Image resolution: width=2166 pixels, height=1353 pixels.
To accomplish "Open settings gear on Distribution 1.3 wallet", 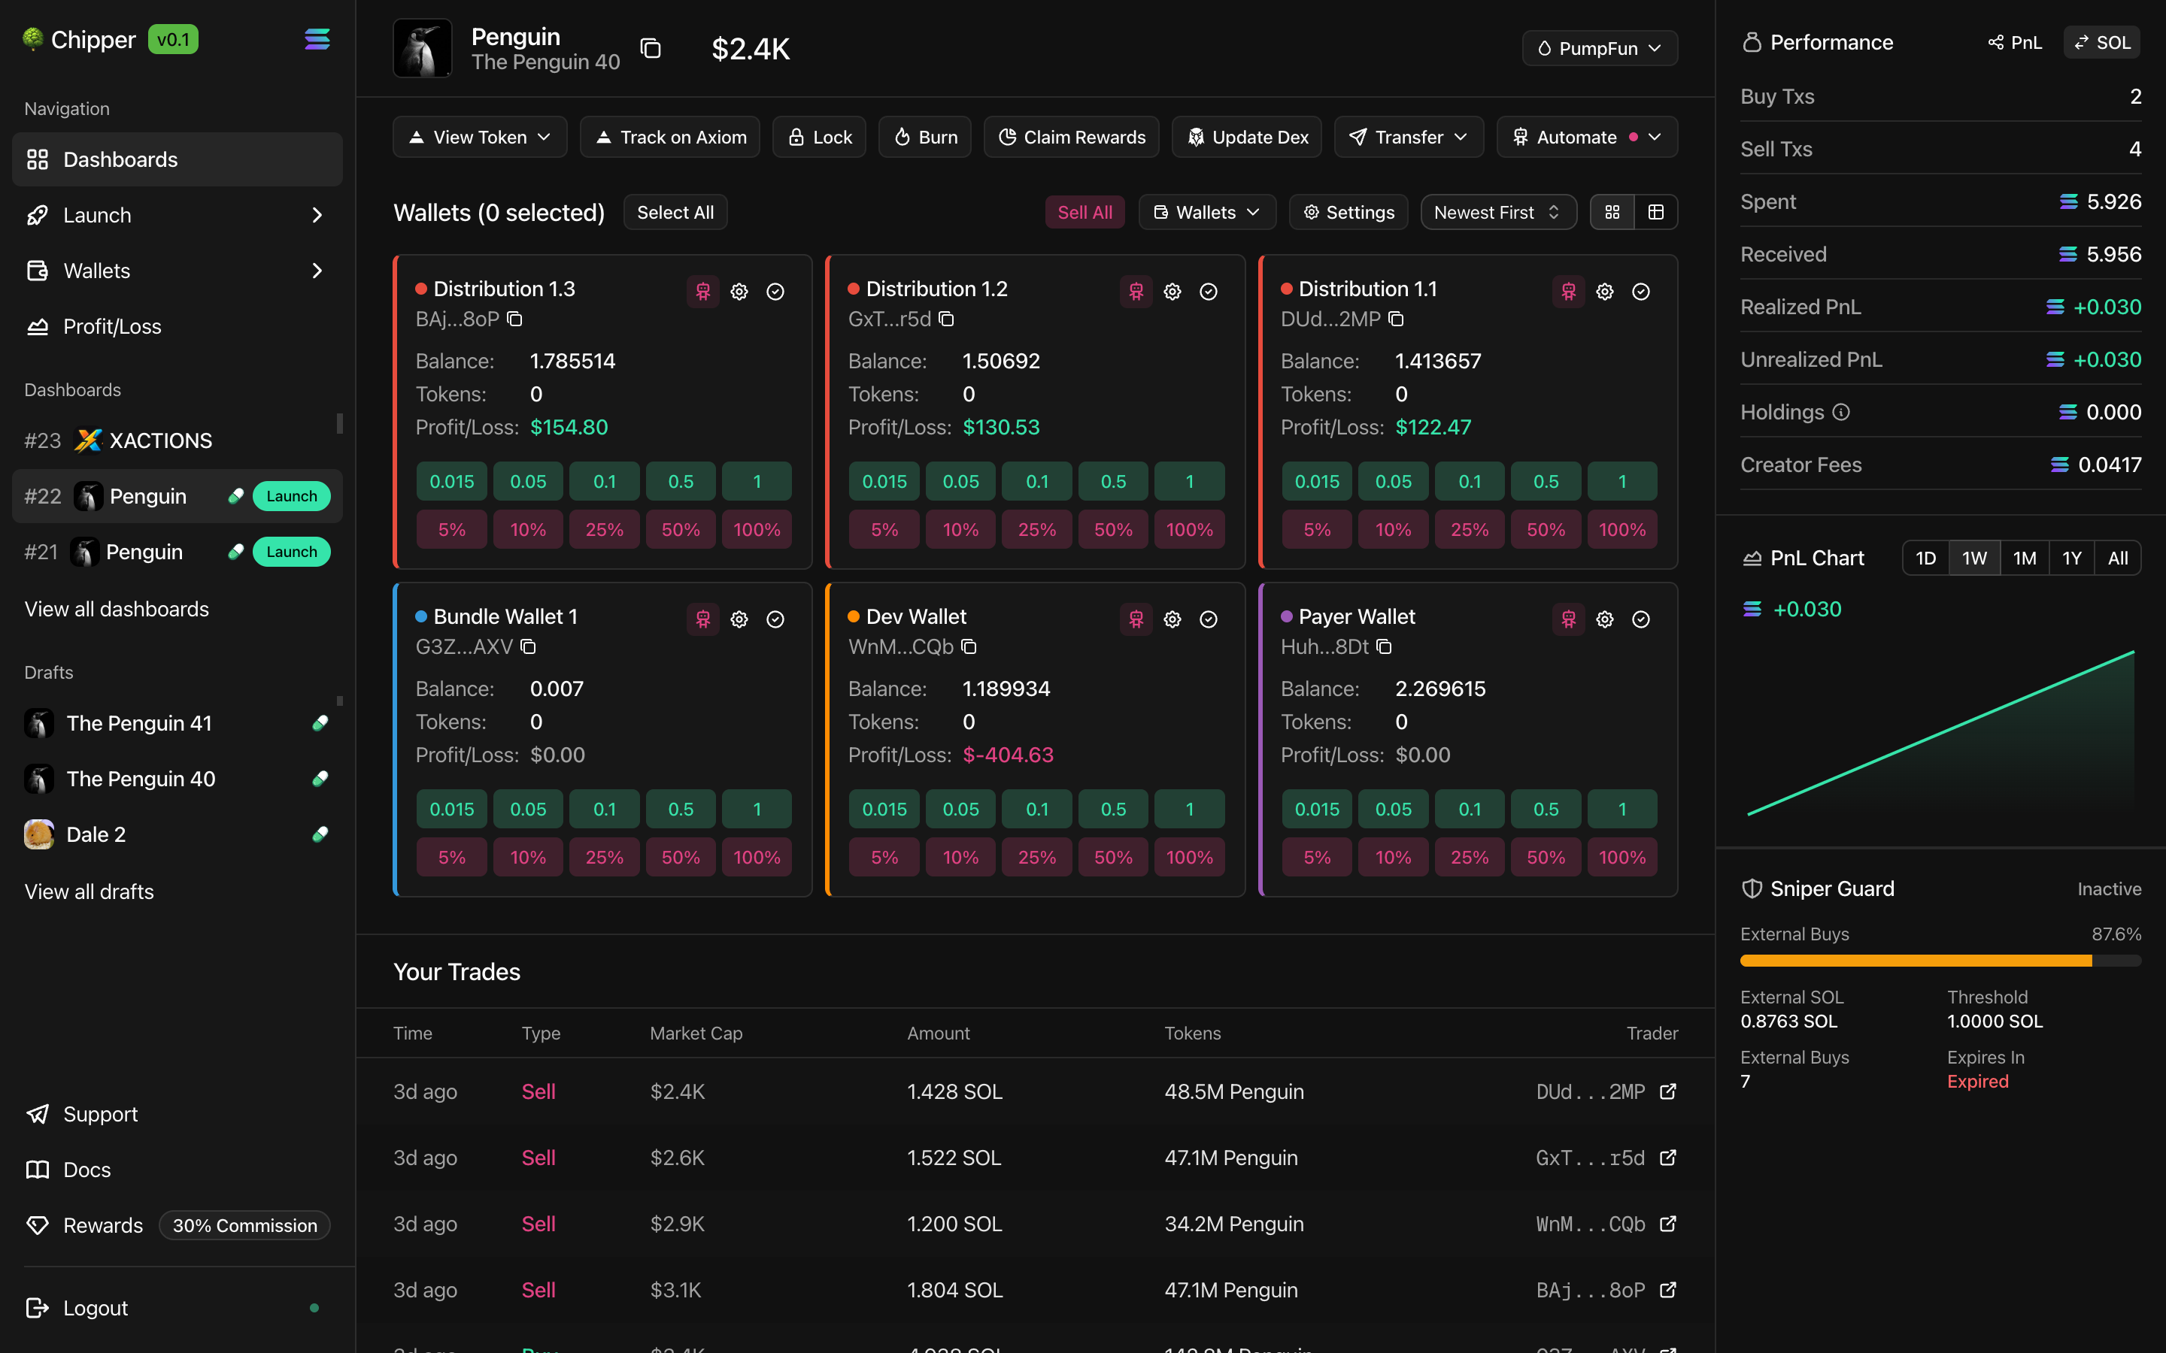I will (x=739, y=292).
